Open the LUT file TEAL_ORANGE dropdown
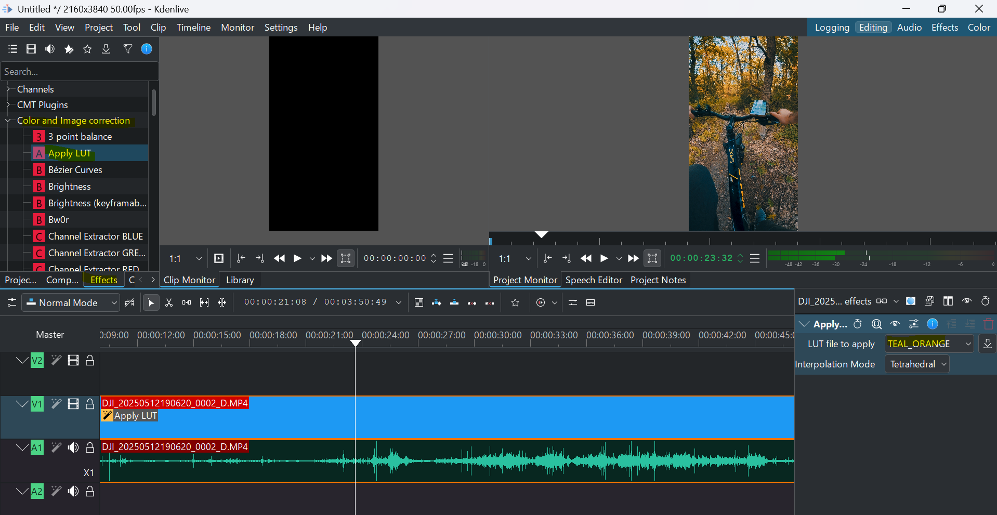997x515 pixels. [929, 344]
